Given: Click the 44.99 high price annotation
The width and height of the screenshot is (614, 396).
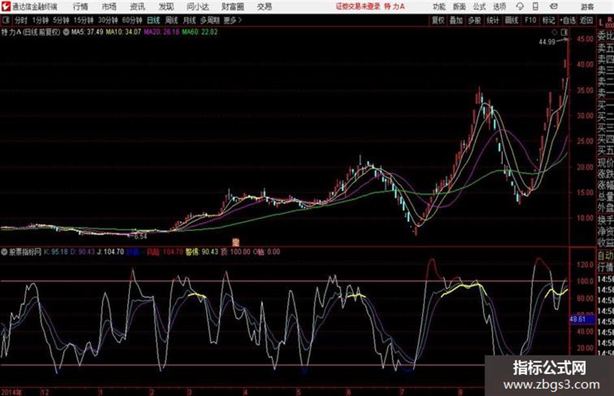Looking at the screenshot, I should (x=547, y=42).
